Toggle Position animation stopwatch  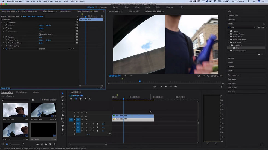(6, 25)
